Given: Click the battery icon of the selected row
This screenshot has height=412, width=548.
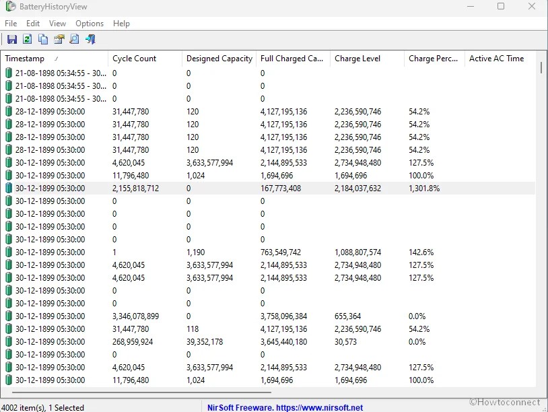Looking at the screenshot, I should pos(7,188).
